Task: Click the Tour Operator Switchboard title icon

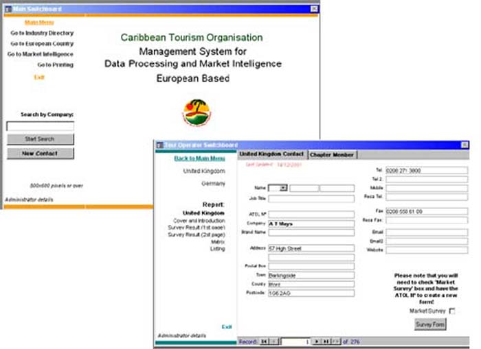Action: click(x=159, y=145)
